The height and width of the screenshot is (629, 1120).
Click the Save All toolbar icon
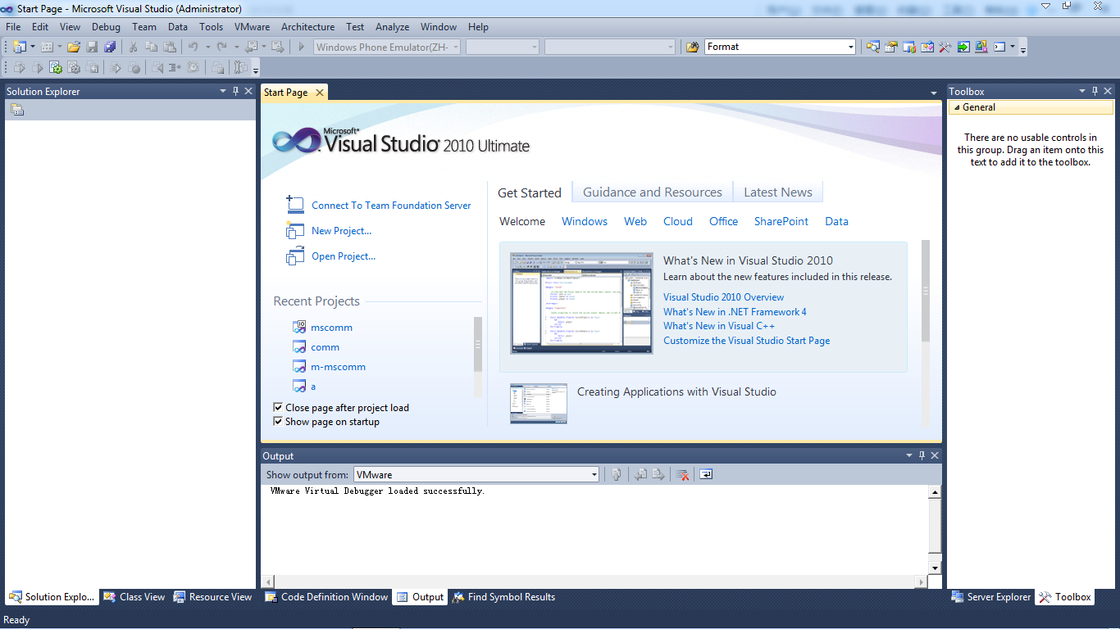(110, 47)
